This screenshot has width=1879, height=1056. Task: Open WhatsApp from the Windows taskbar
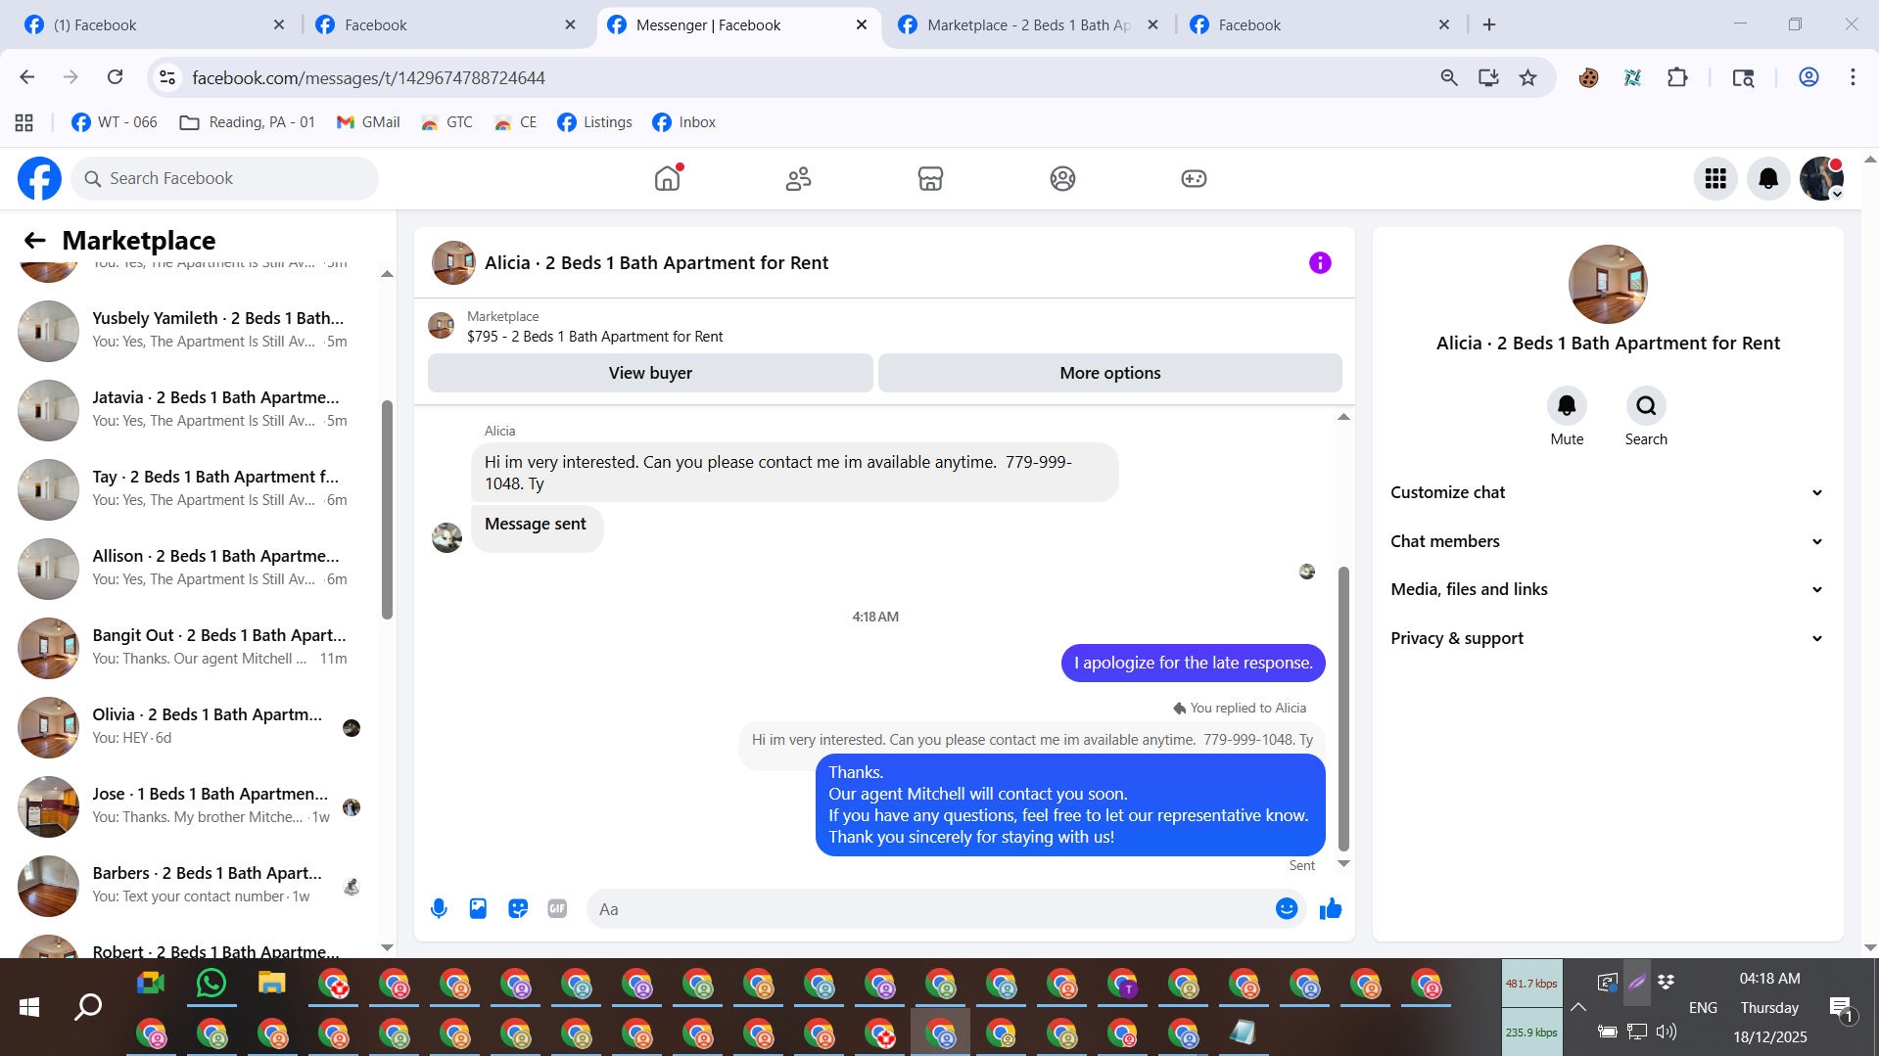coord(211,984)
